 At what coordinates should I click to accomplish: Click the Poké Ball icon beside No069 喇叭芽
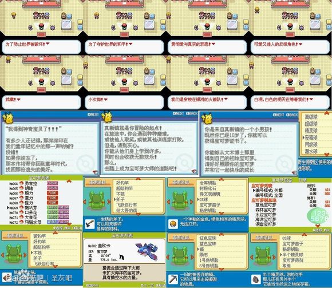[21, 208]
